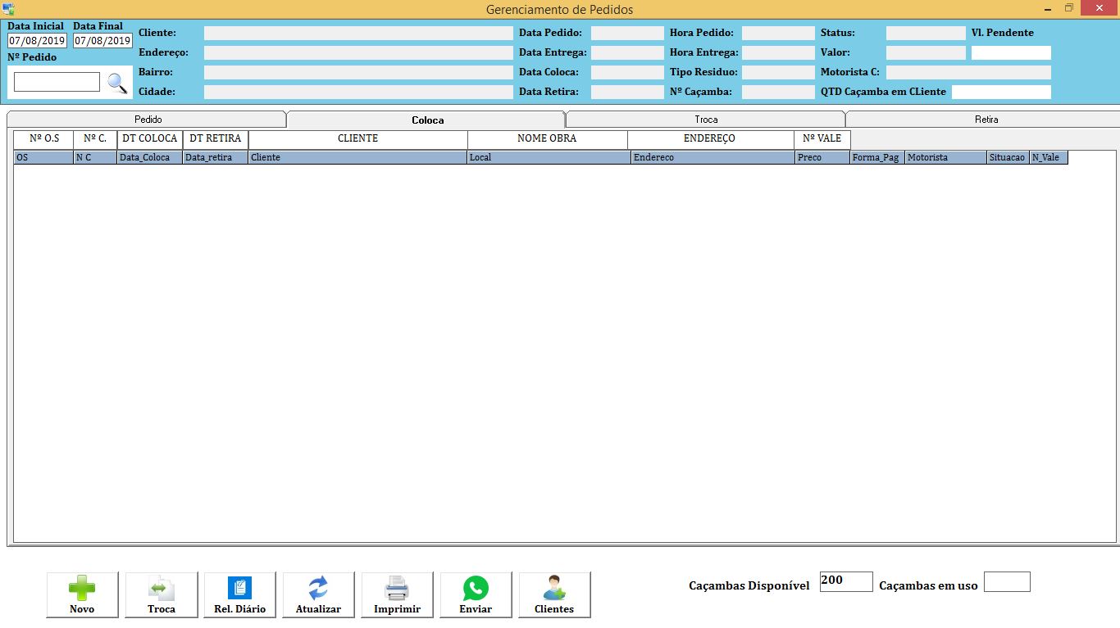Screen dimensions: 1120x628
Task: Create a new order with Novo
Action: click(82, 594)
